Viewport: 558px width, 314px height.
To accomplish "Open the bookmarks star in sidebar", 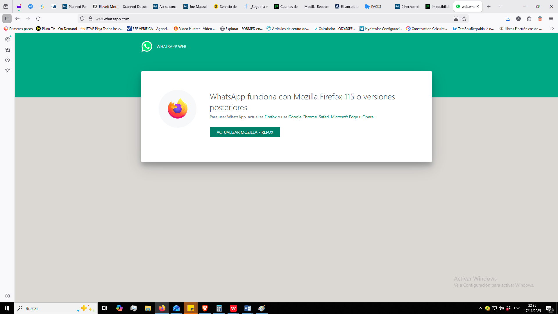I will [8, 70].
